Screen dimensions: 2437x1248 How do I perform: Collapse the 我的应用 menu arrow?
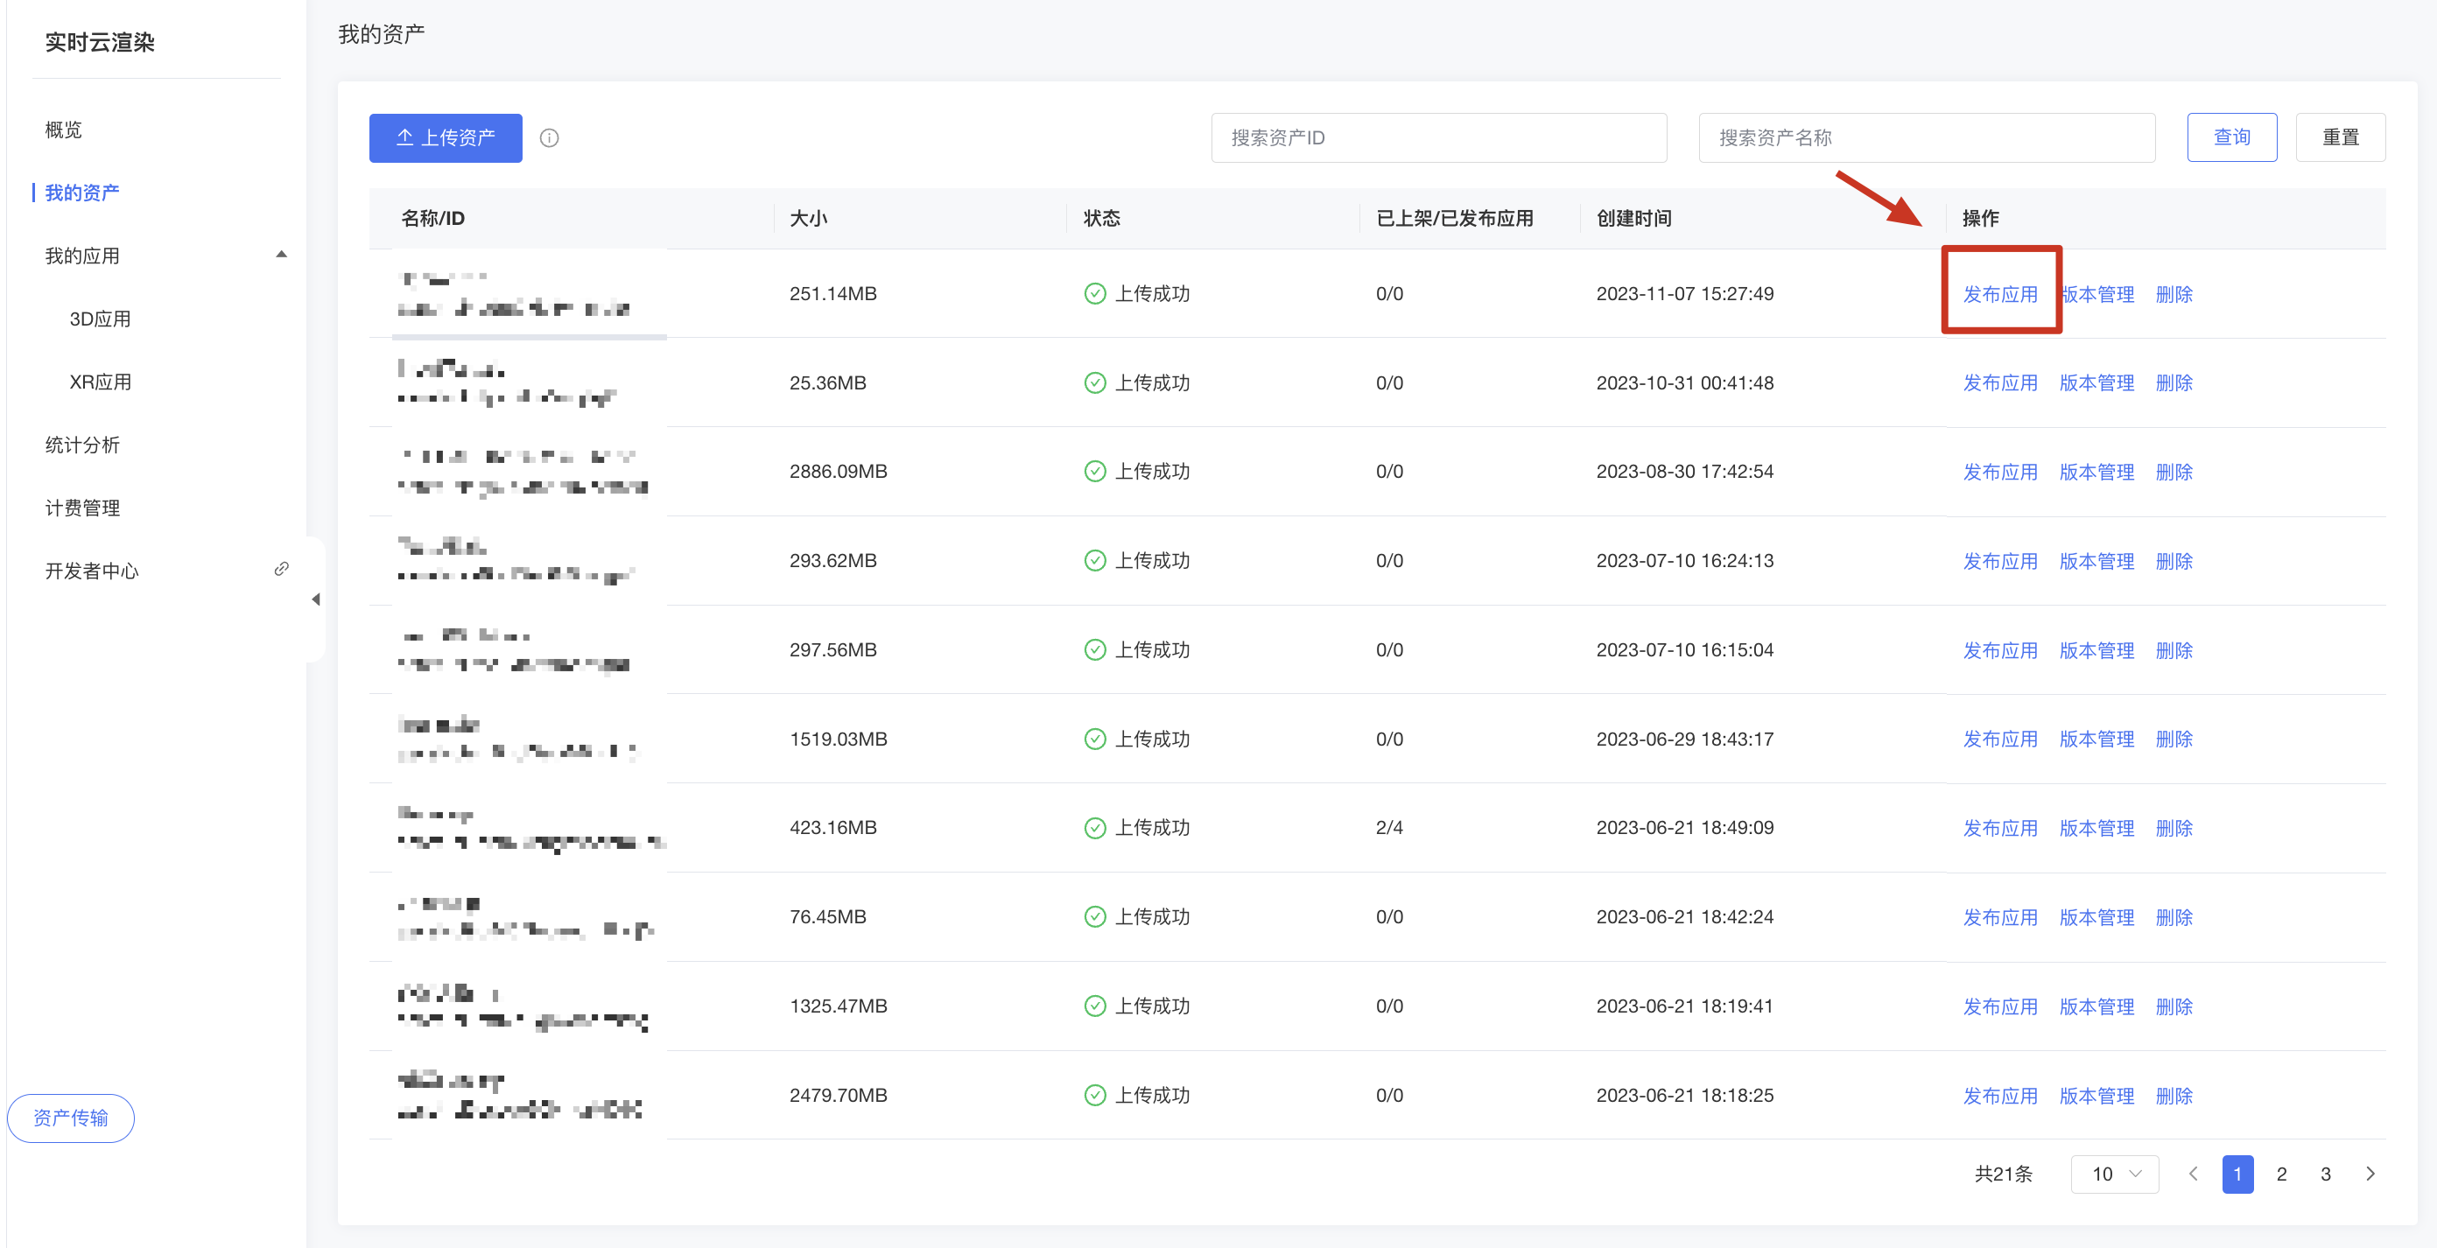(x=281, y=255)
